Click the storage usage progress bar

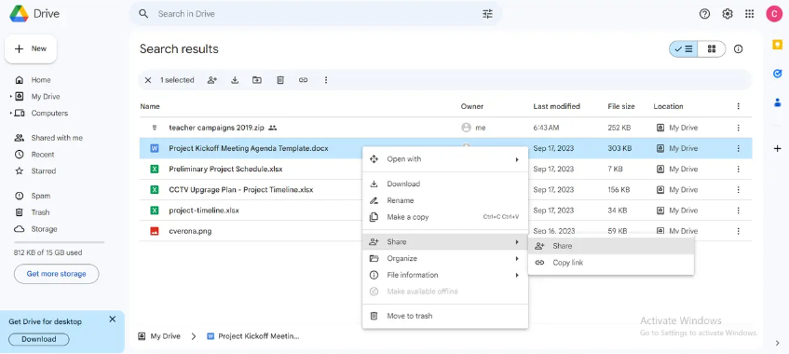pos(59,242)
